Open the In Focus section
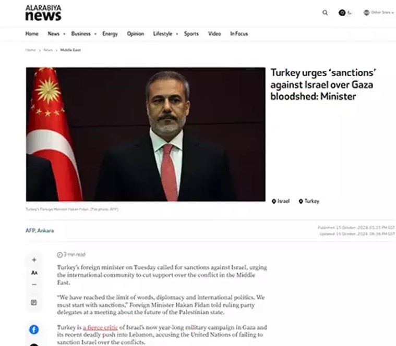The width and height of the screenshot is (396, 346). pyautogui.click(x=239, y=34)
